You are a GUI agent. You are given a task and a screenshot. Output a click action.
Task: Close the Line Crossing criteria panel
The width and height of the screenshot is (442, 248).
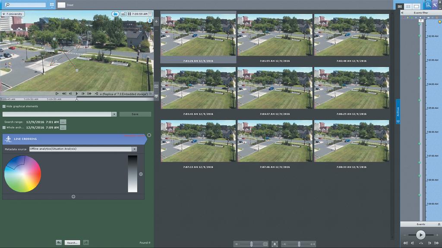click(x=149, y=135)
